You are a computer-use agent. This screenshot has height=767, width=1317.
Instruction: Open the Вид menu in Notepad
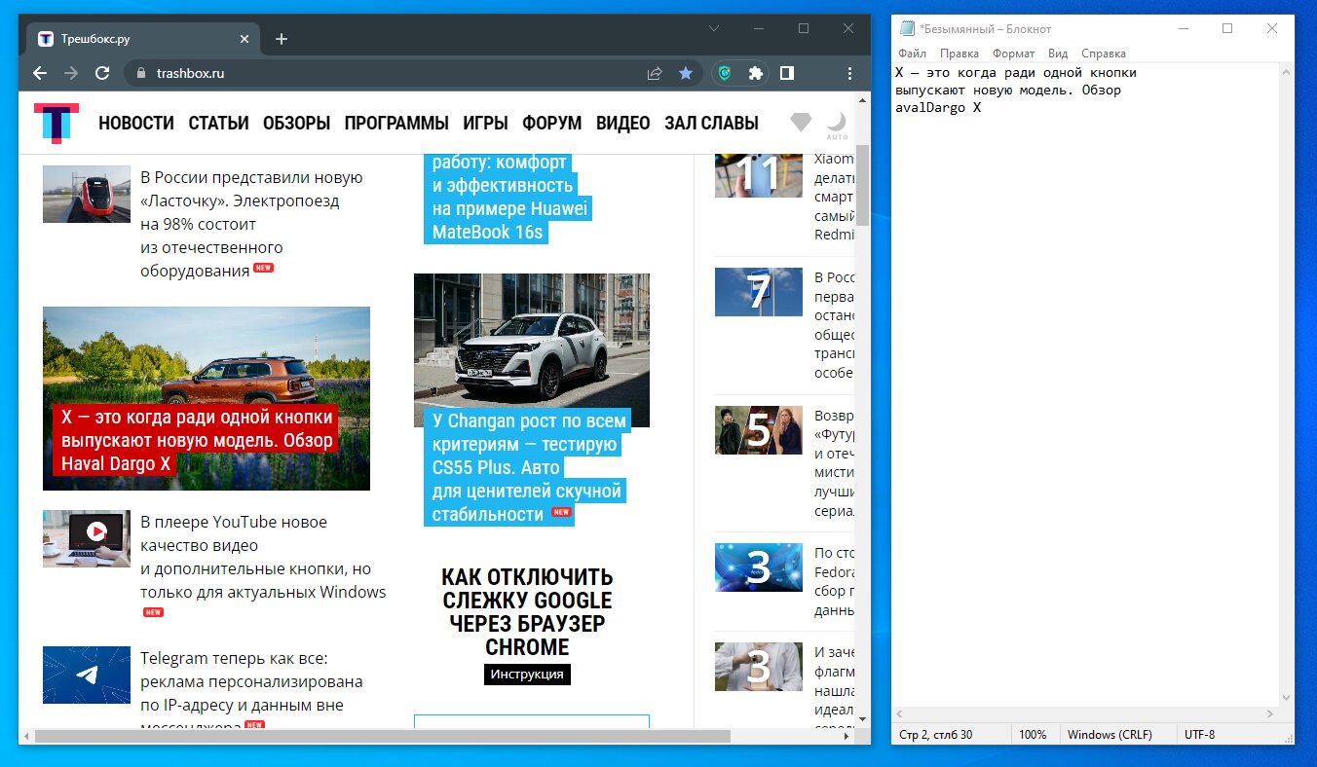pos(1058,54)
